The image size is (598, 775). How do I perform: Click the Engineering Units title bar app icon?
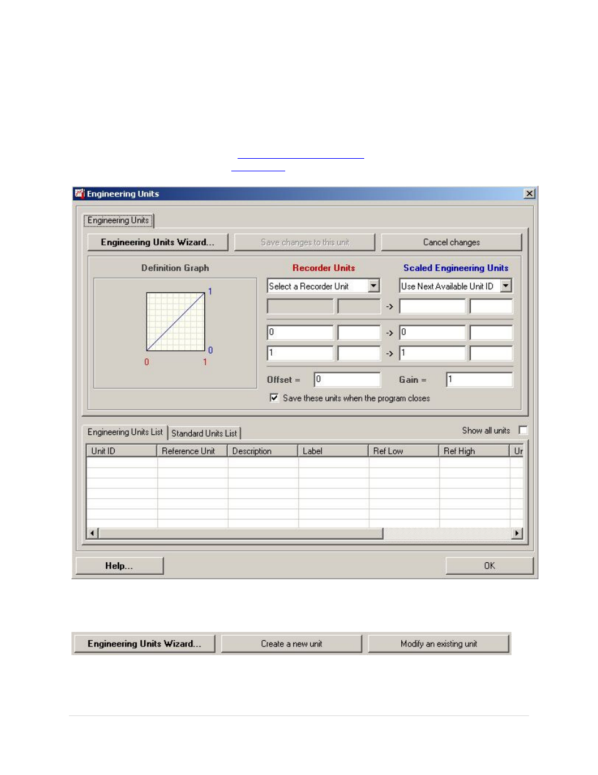pyautogui.click(x=80, y=194)
